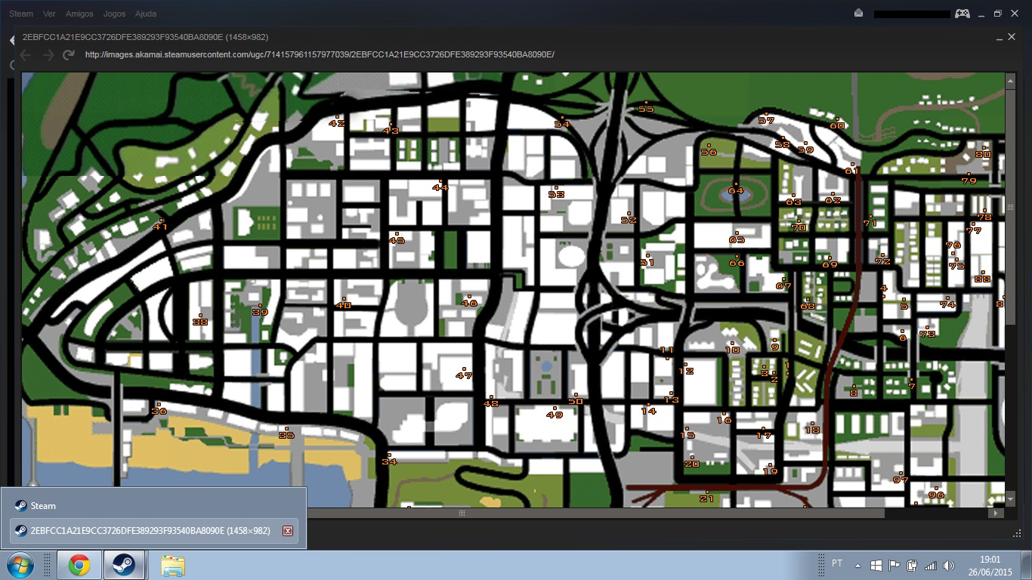Close the image window from taskbar preview
Image resolution: width=1032 pixels, height=580 pixels.
click(x=287, y=531)
